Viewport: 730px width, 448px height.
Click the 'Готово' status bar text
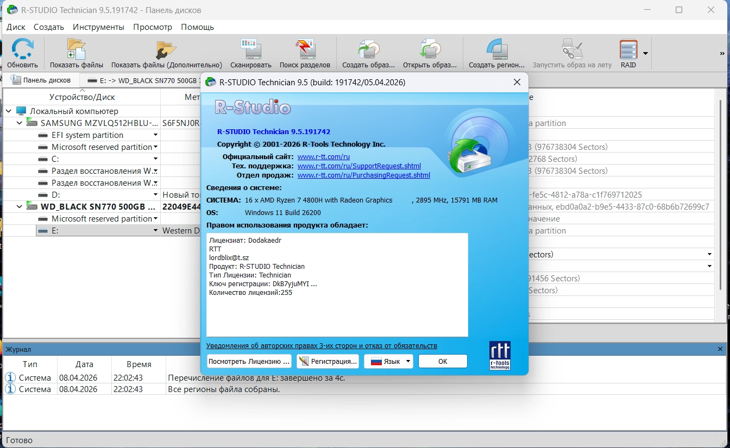tap(19, 440)
